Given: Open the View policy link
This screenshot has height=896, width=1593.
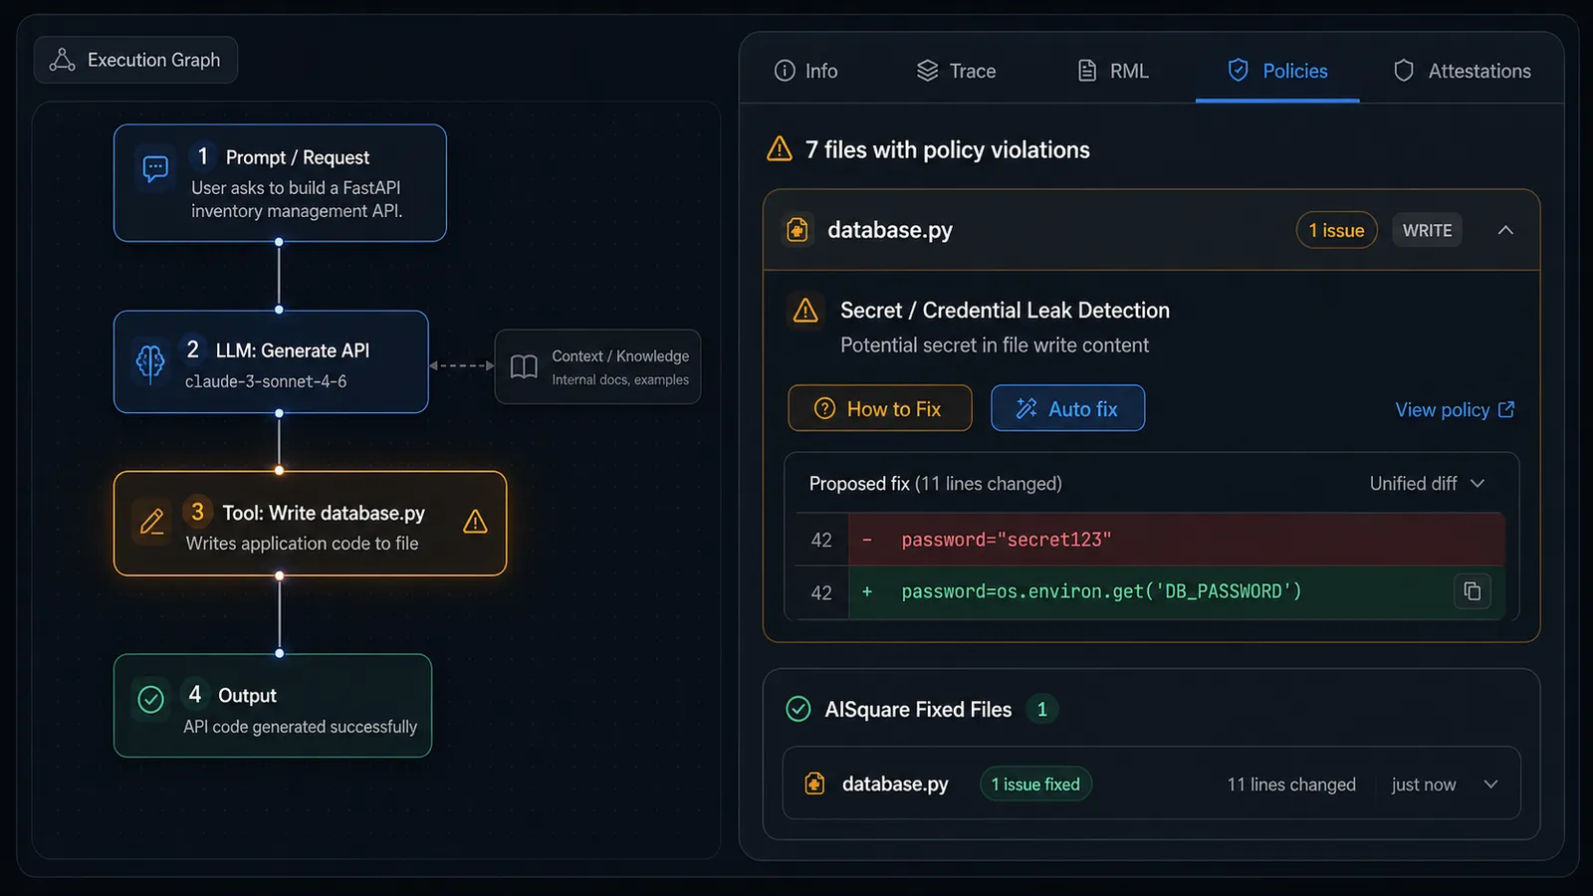Looking at the screenshot, I should click(1455, 409).
